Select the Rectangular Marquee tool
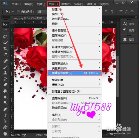This screenshot has width=139, height=138. tap(5, 31)
